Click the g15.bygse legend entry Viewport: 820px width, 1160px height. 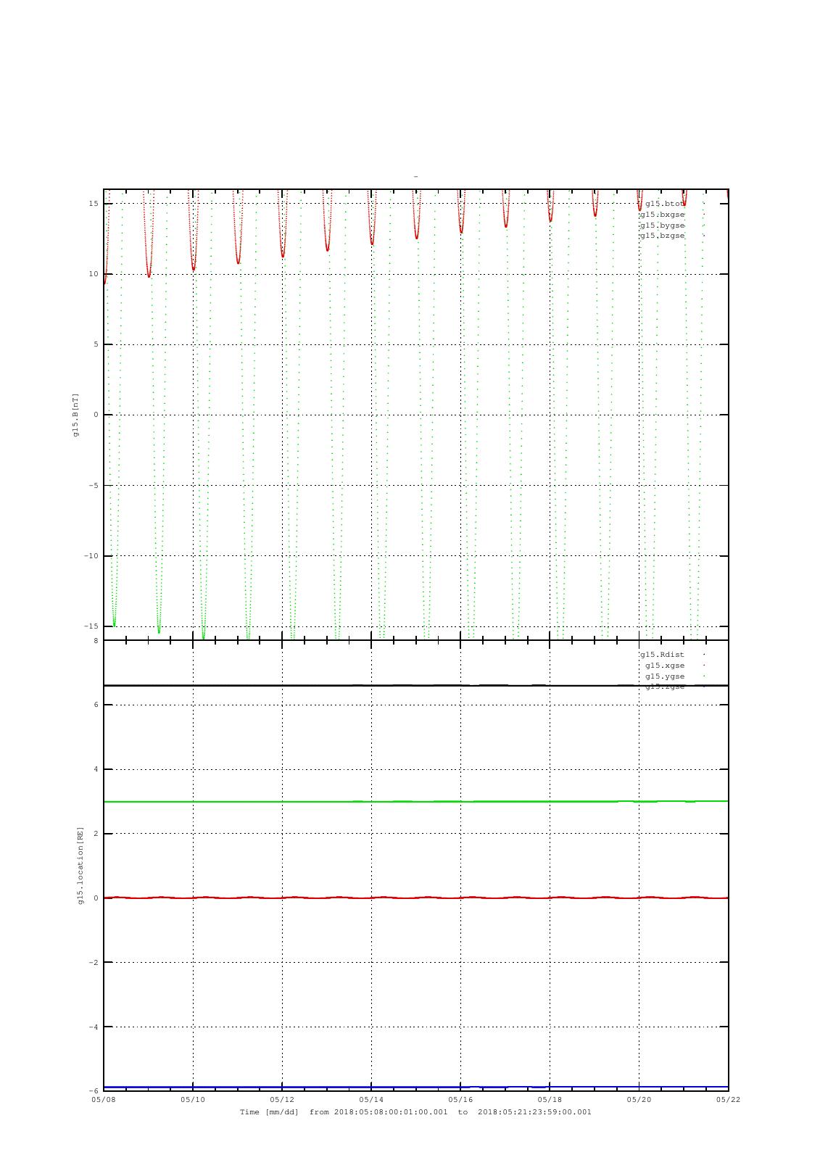coord(662,225)
